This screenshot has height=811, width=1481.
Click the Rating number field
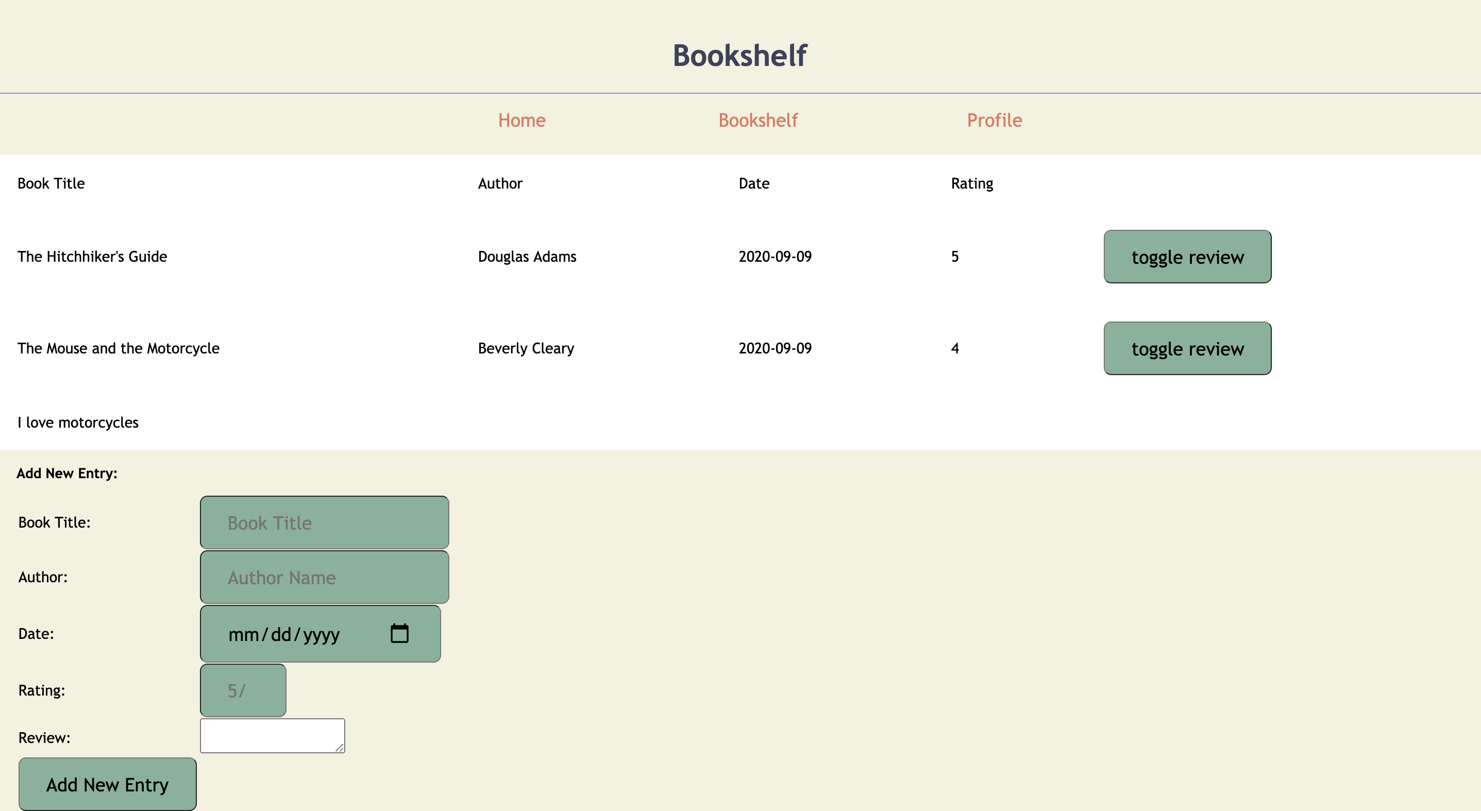click(x=243, y=690)
